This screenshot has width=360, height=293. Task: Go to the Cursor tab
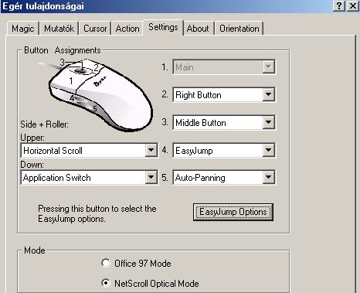click(x=95, y=29)
